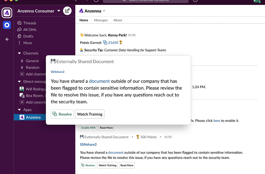Click Resolve button in the popup
This screenshot has width=265, height=174.
pyautogui.click(x=62, y=114)
